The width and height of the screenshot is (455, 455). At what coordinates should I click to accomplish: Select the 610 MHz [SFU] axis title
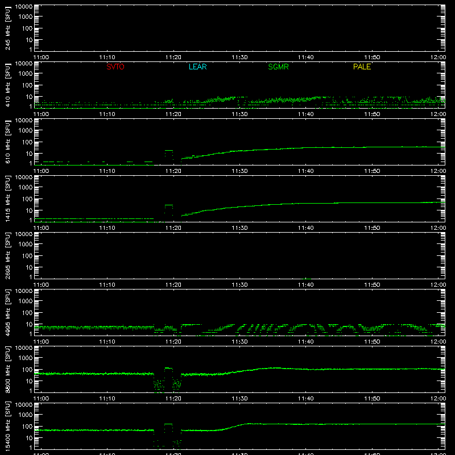coord(8,142)
